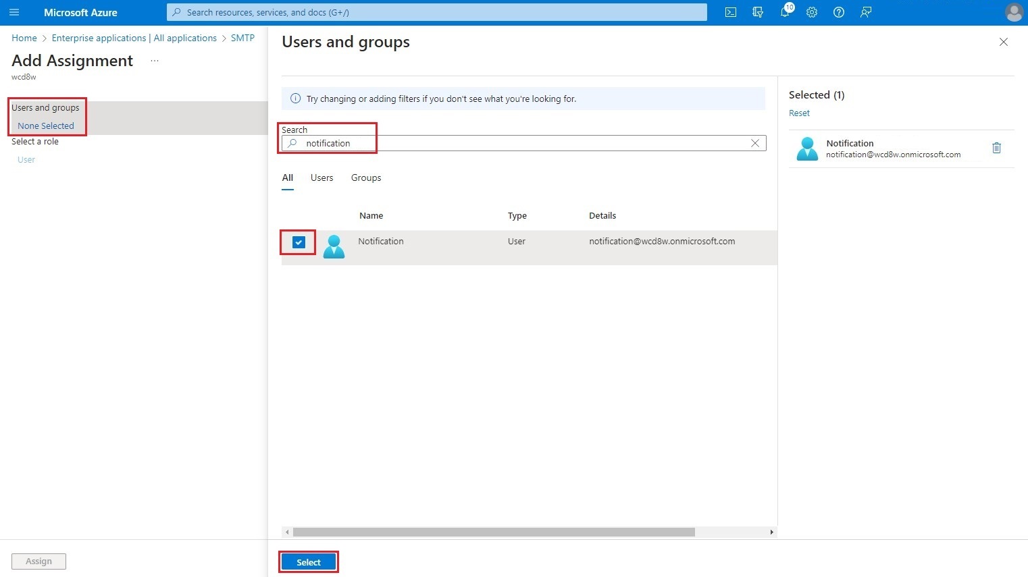Click the Reset link under Selected
The height and width of the screenshot is (577, 1028).
click(x=799, y=113)
